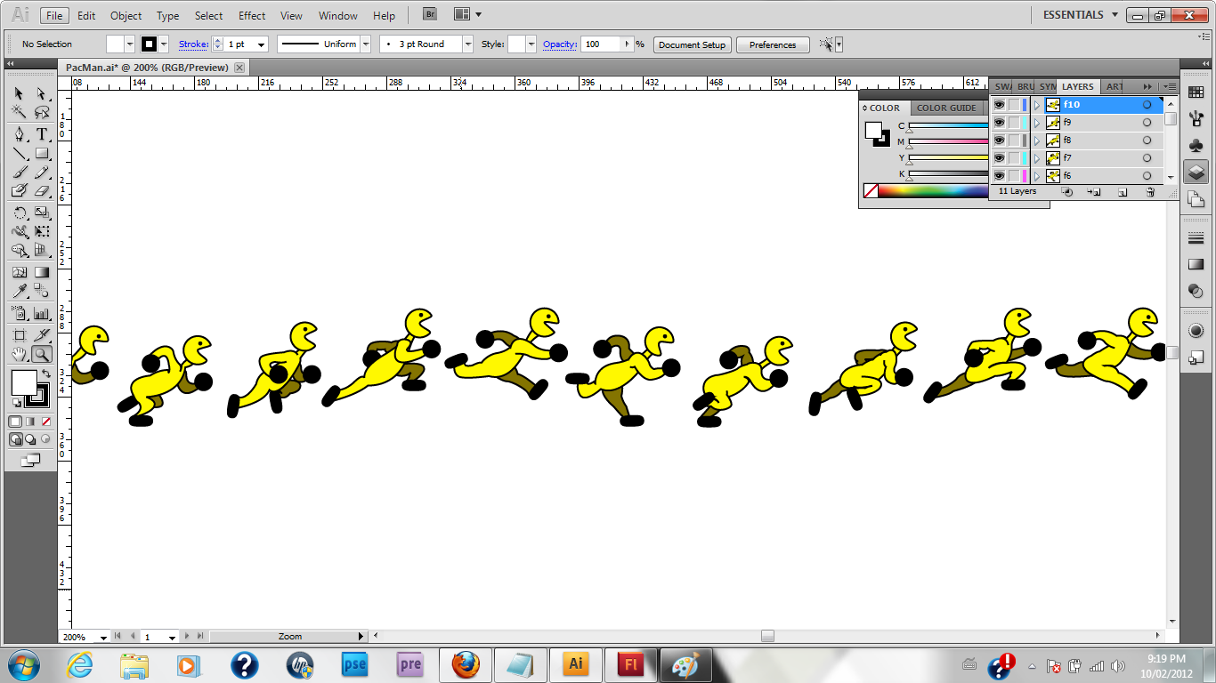Open the Object menu

tap(126, 15)
